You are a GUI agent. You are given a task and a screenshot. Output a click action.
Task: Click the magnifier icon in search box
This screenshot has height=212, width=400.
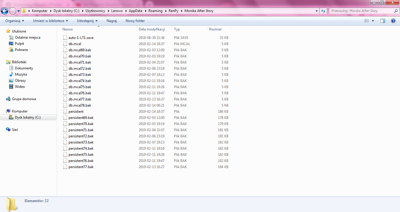pos(396,11)
